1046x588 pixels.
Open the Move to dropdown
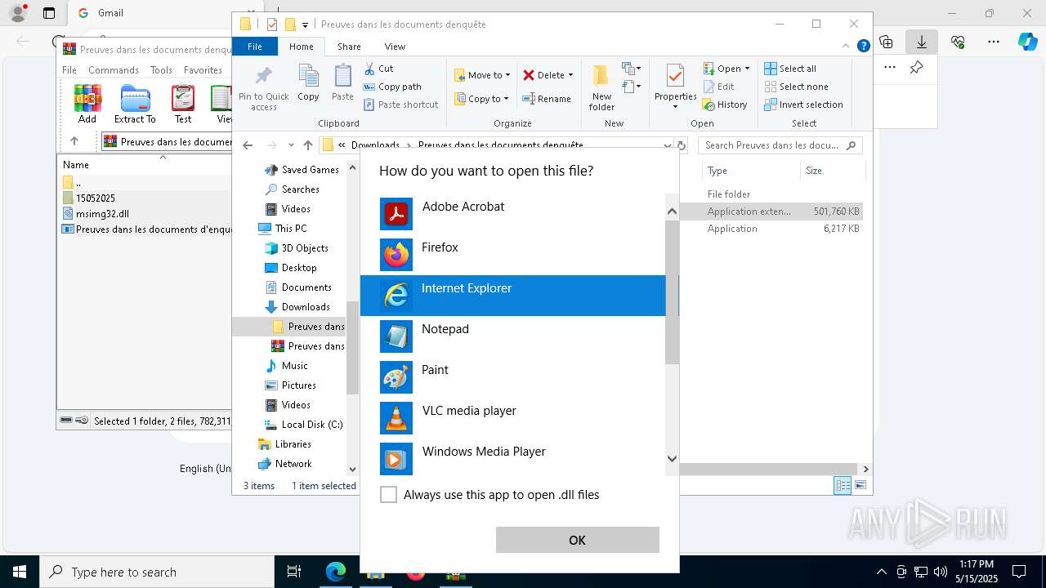482,75
